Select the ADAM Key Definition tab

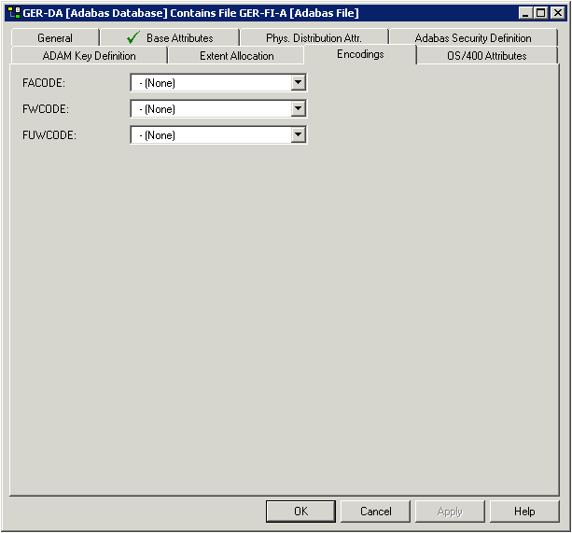click(89, 56)
